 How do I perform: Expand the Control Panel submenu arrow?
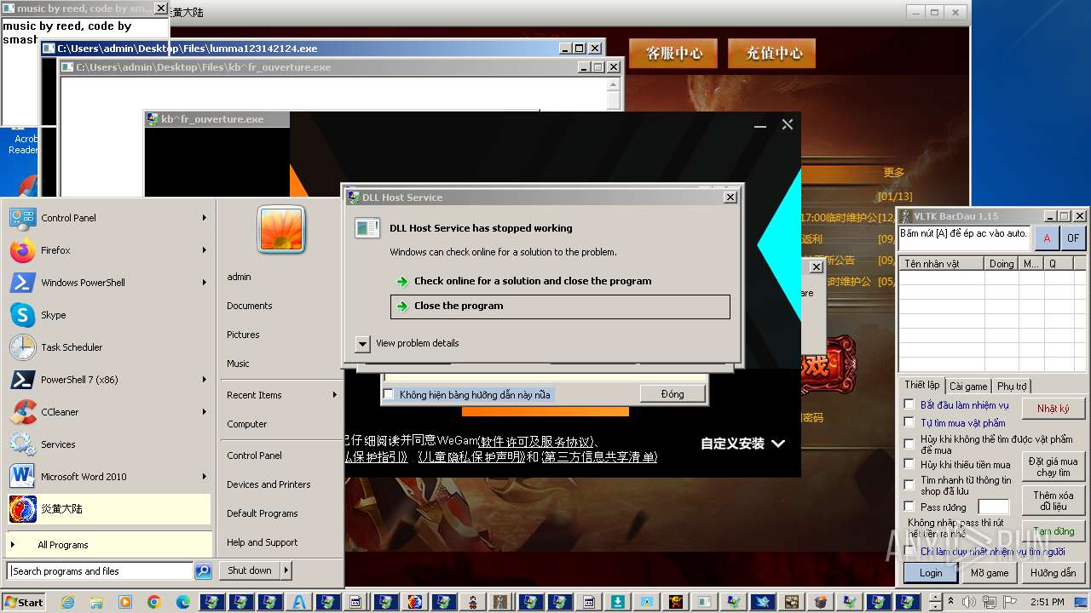[205, 218]
